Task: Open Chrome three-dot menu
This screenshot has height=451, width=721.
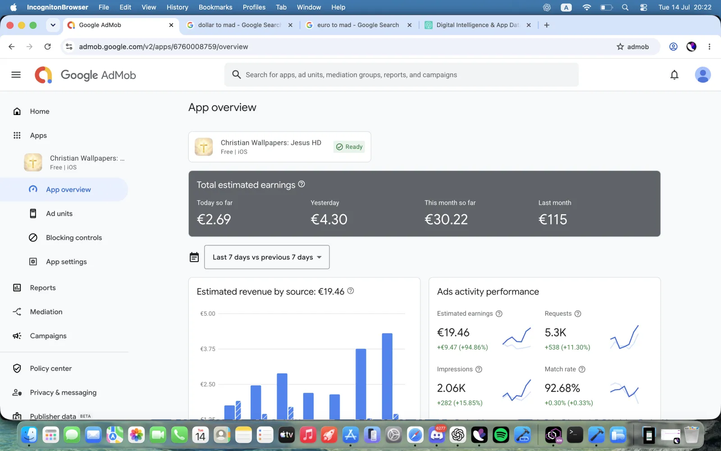Action: [709, 46]
